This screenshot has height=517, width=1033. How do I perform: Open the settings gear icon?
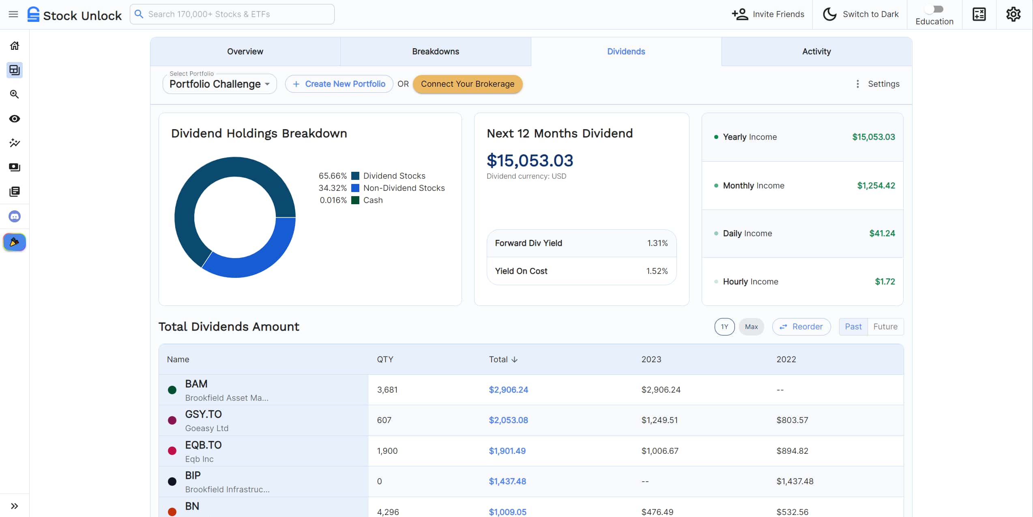point(1013,14)
